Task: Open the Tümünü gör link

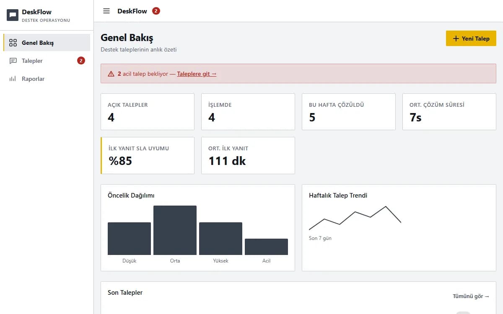Action: [x=471, y=296]
